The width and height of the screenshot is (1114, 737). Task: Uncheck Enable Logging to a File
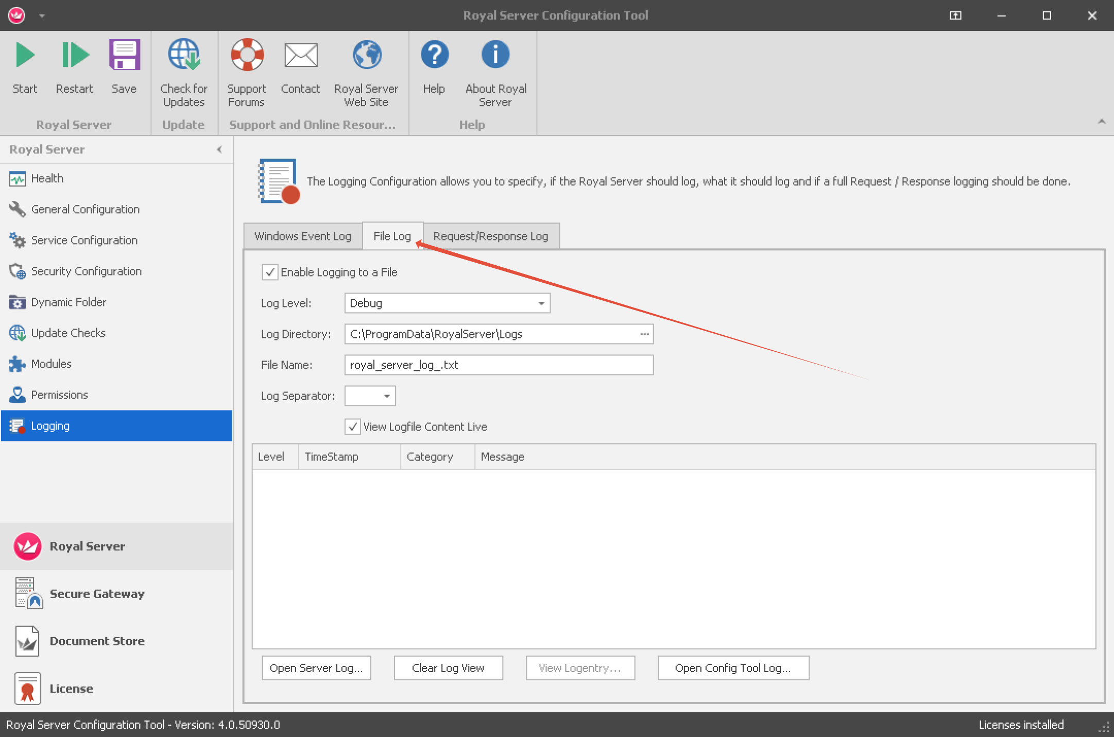pyautogui.click(x=270, y=272)
